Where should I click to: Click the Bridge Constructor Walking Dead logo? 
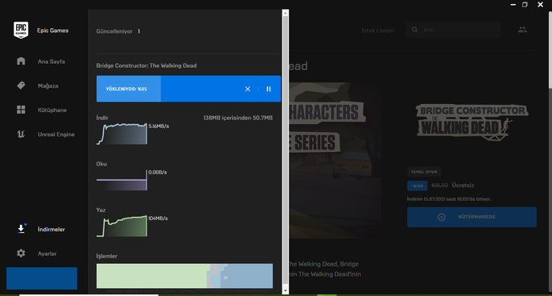[x=472, y=122]
